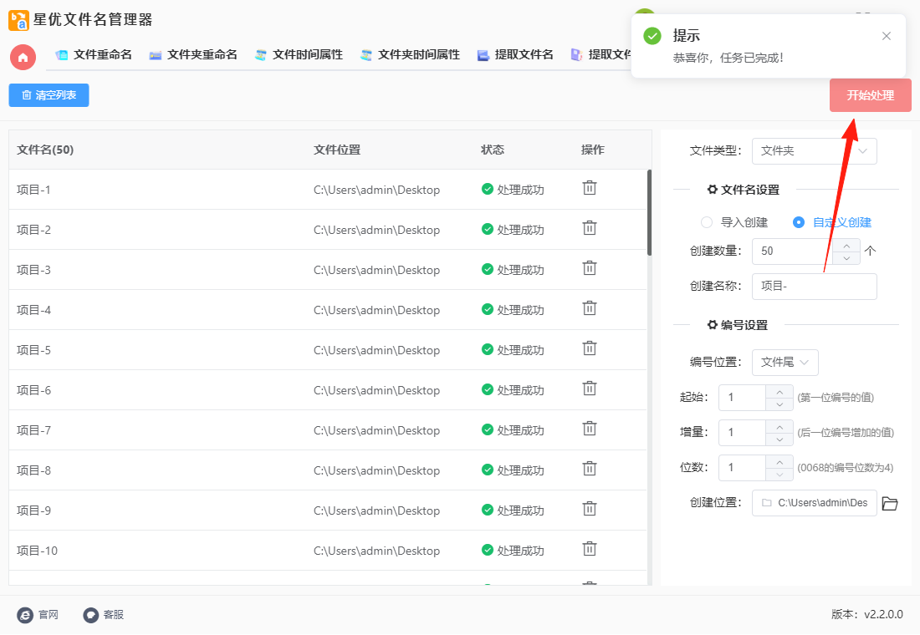Viewport: 920px width, 635px height.
Task: Click version text v2.2.0.0
Action: [x=884, y=614]
